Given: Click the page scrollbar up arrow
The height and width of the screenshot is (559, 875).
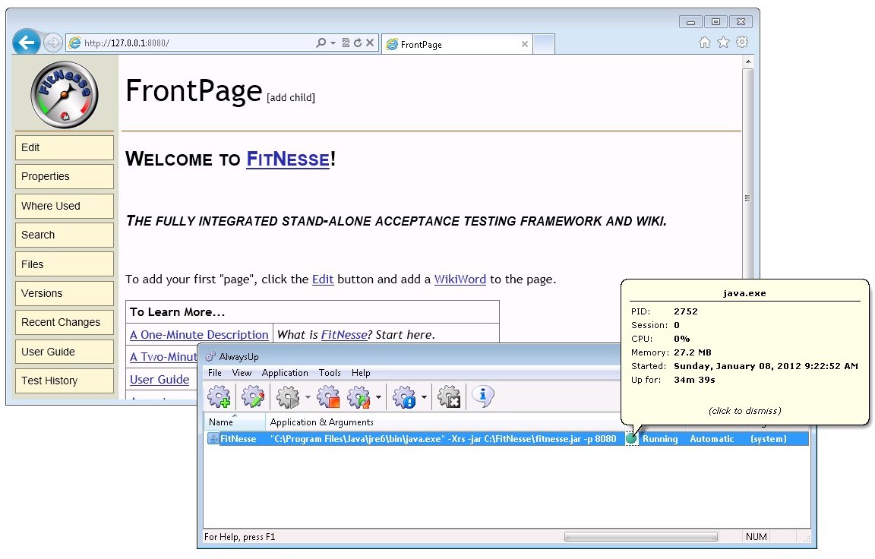Looking at the screenshot, I should 747,61.
